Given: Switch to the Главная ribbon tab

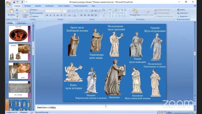Looking at the screenshot, I should click(17, 6).
